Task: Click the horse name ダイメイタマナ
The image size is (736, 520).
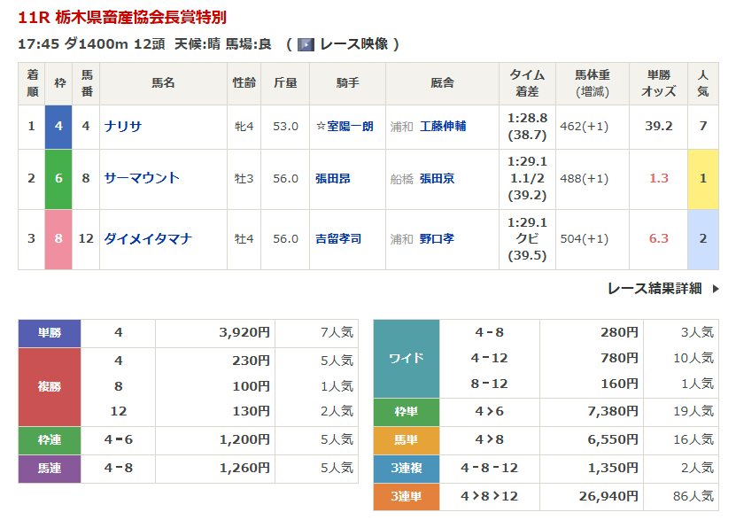Action: tap(148, 238)
